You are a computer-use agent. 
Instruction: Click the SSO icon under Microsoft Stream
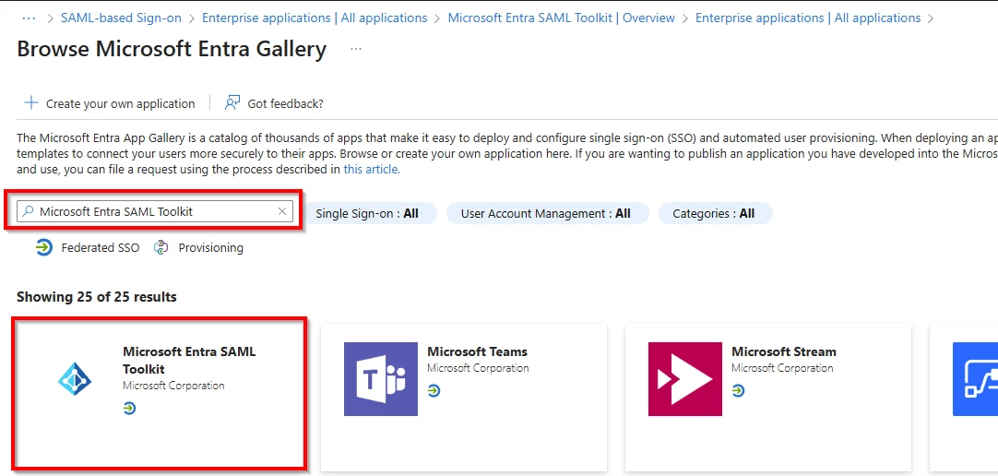738,391
